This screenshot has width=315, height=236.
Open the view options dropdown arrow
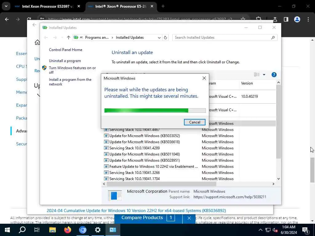tap(264, 75)
